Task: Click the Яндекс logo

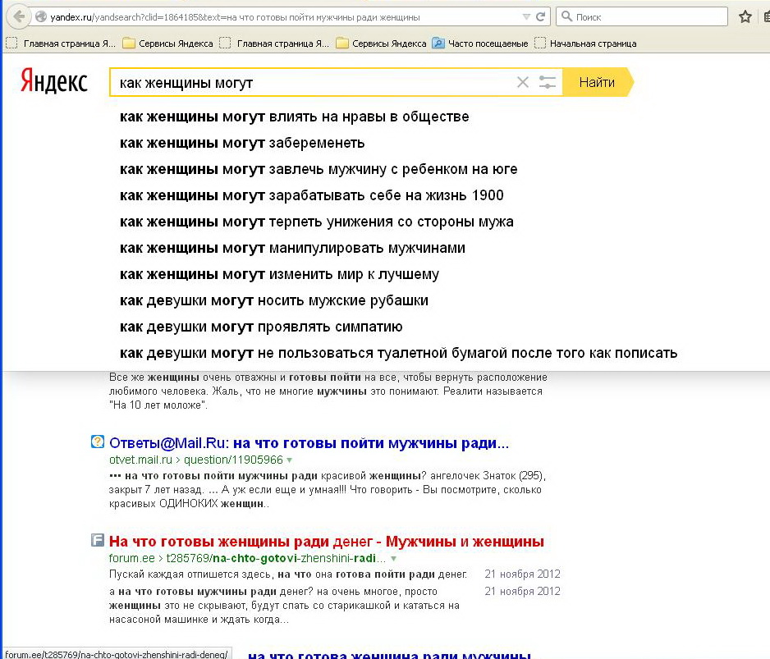Action: point(54,82)
